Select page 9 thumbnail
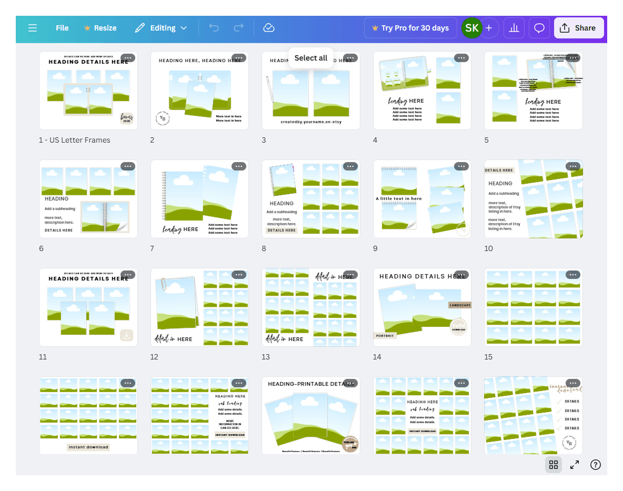 pos(422,199)
